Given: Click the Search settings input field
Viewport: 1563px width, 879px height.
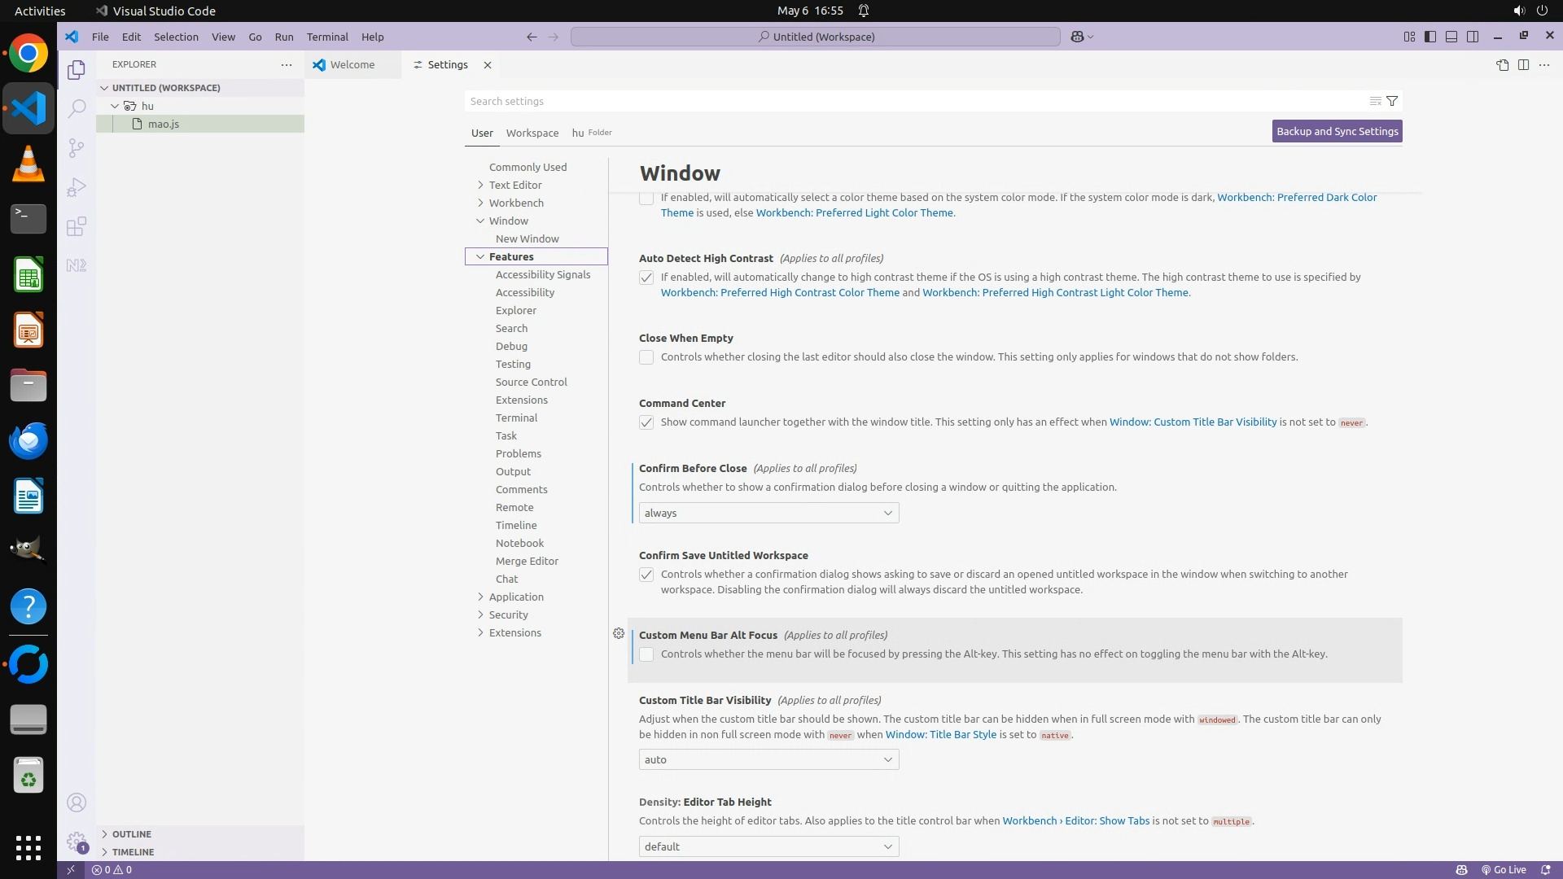Looking at the screenshot, I should (912, 101).
